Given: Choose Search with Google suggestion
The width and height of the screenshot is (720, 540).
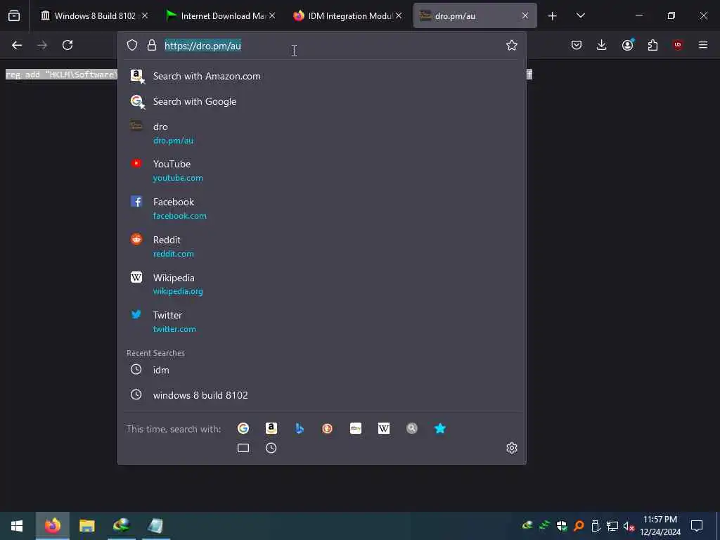Looking at the screenshot, I should pos(321,101).
